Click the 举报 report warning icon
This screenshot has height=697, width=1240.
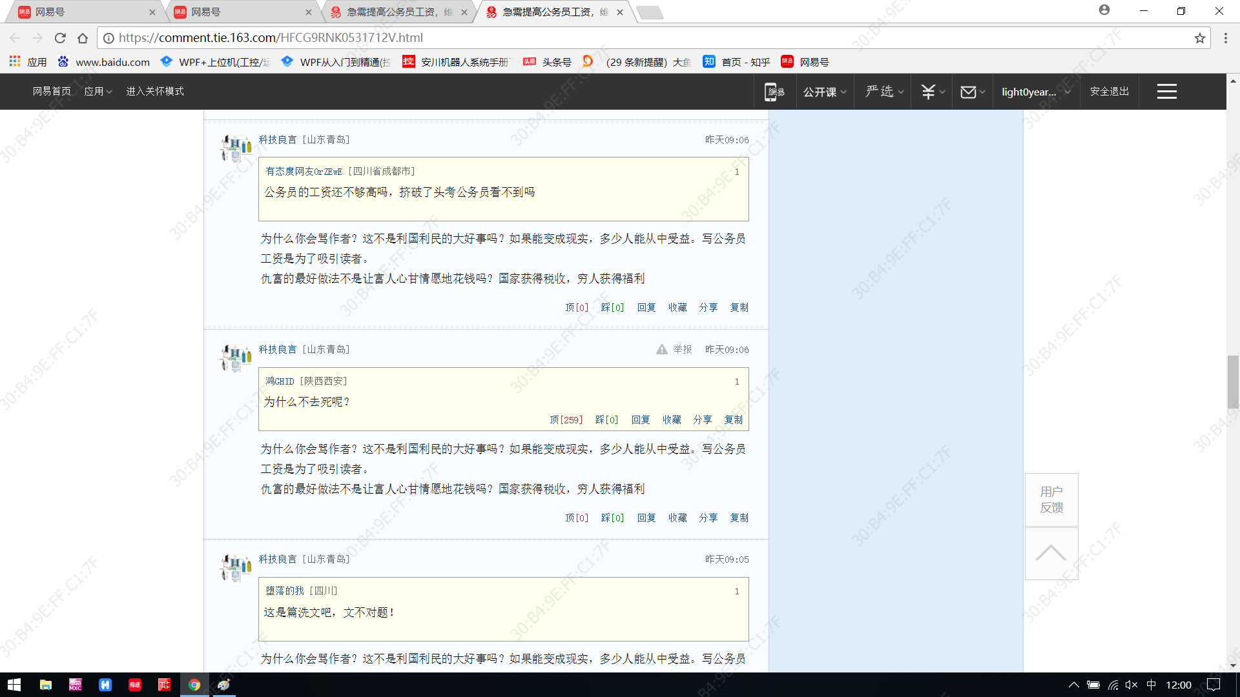tap(661, 349)
